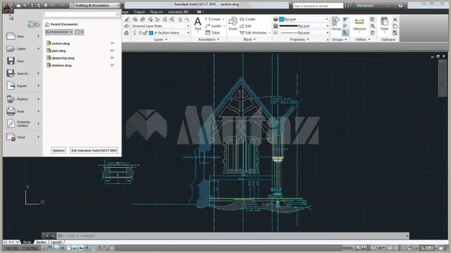Click Exit Autodesk AutoCAD LT 2014
Image resolution: width=451 pixels, height=253 pixels.
tap(94, 150)
